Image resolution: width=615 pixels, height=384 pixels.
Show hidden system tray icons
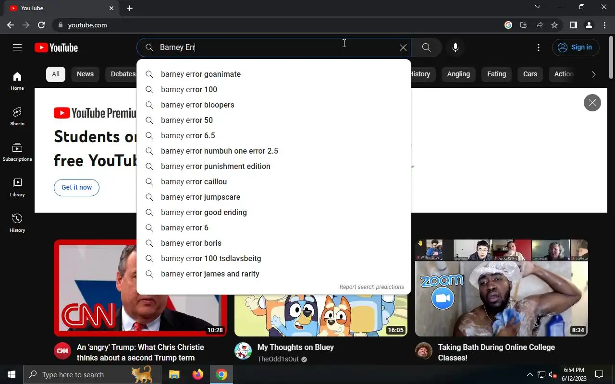pos(529,374)
